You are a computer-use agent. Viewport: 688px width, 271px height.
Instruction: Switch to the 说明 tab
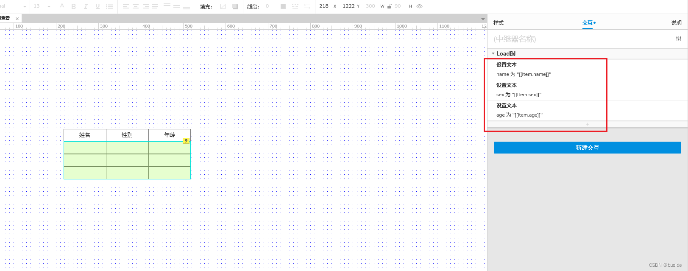click(676, 23)
